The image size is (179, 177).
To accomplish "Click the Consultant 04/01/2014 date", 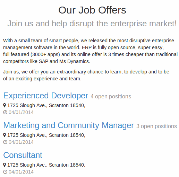I will 21,172.
